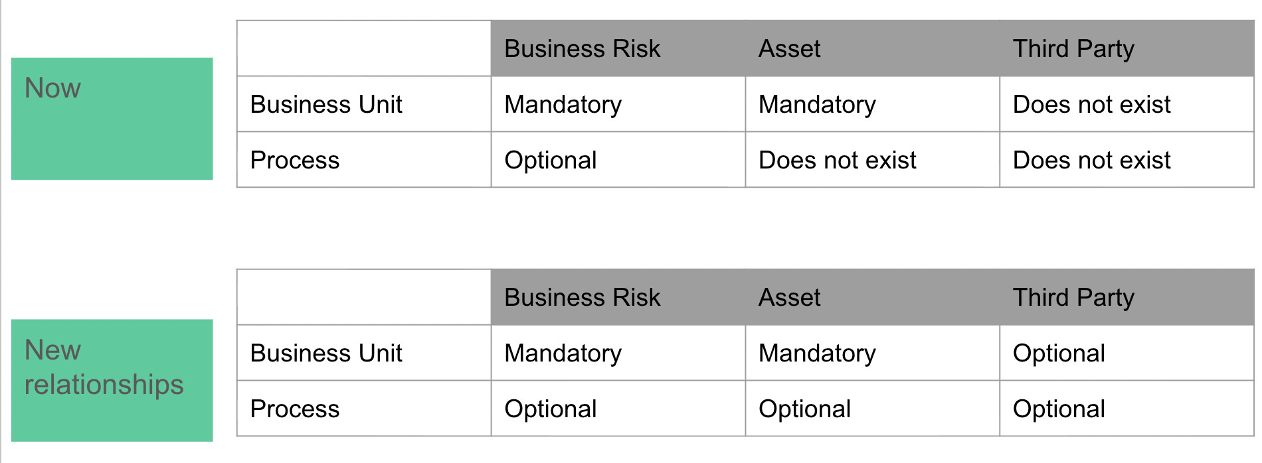Select New relationships Business Unit / Asset Mandatory cell
Image resolution: width=1262 pixels, height=463 pixels.
coord(872,353)
